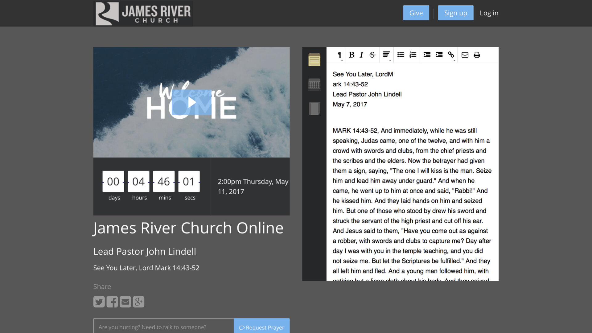The height and width of the screenshot is (333, 592).
Task: Click the Sign up button
Action: (455, 13)
